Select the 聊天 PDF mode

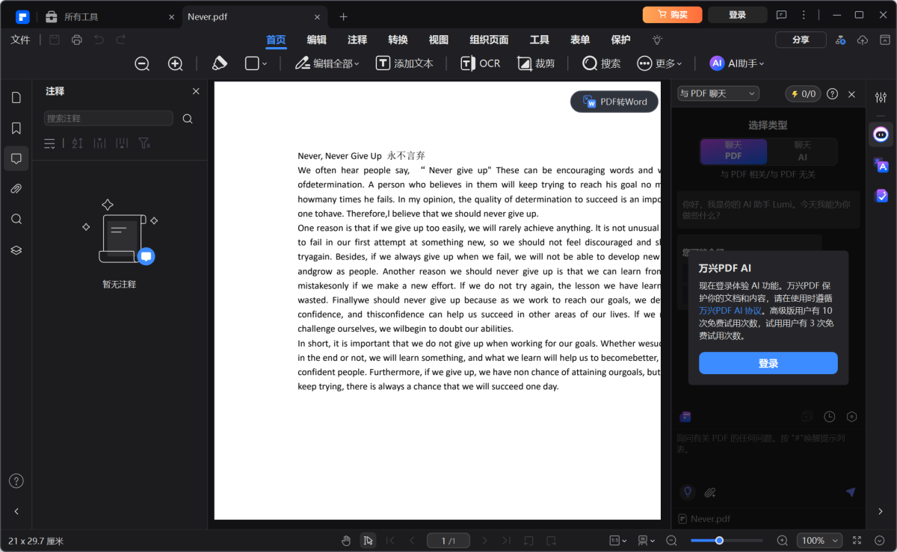(733, 152)
